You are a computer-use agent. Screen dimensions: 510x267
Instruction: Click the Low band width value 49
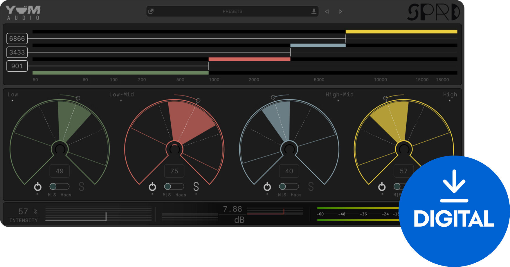coord(59,171)
